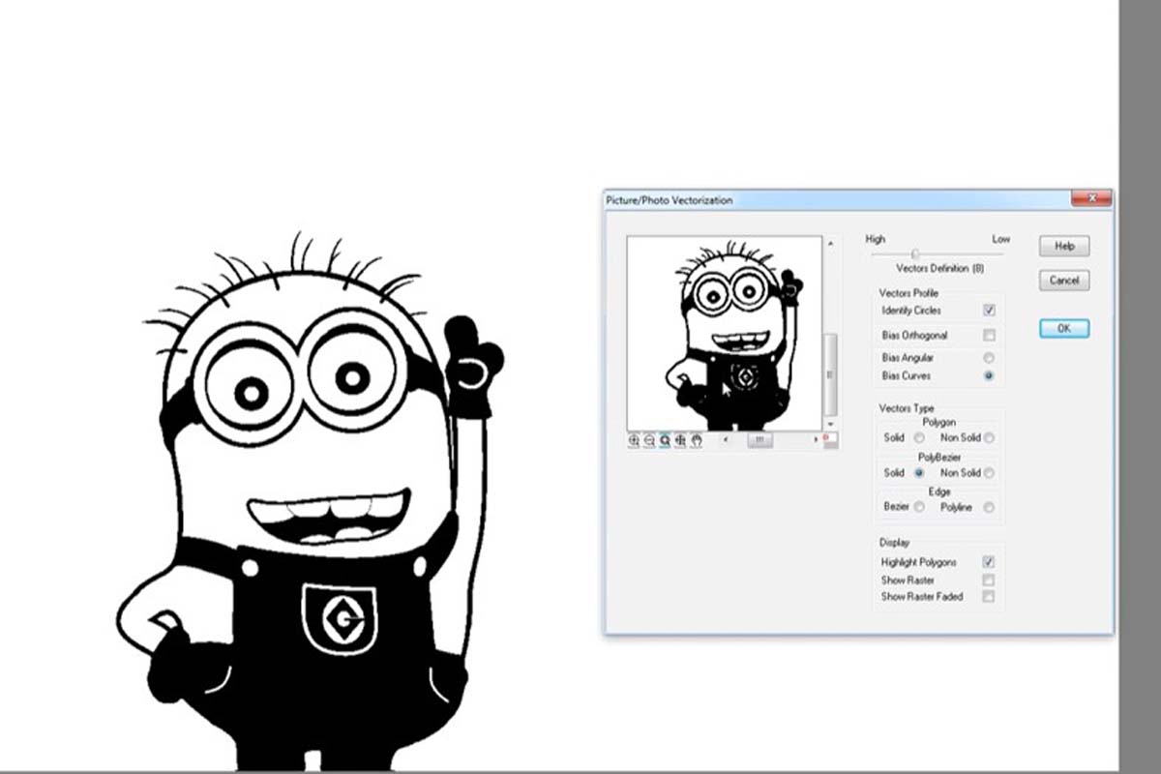Enable the Bias Orthogonal checkbox
The height and width of the screenshot is (774, 1161).
coord(989,336)
